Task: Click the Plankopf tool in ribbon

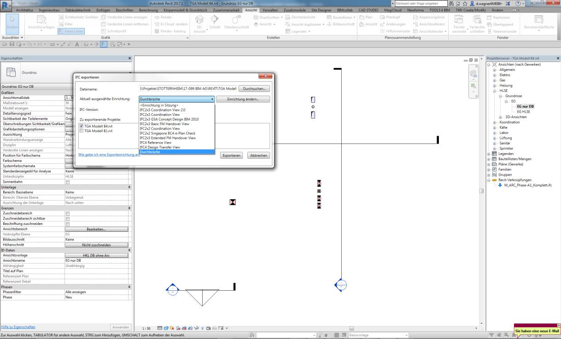Action: 389,17
